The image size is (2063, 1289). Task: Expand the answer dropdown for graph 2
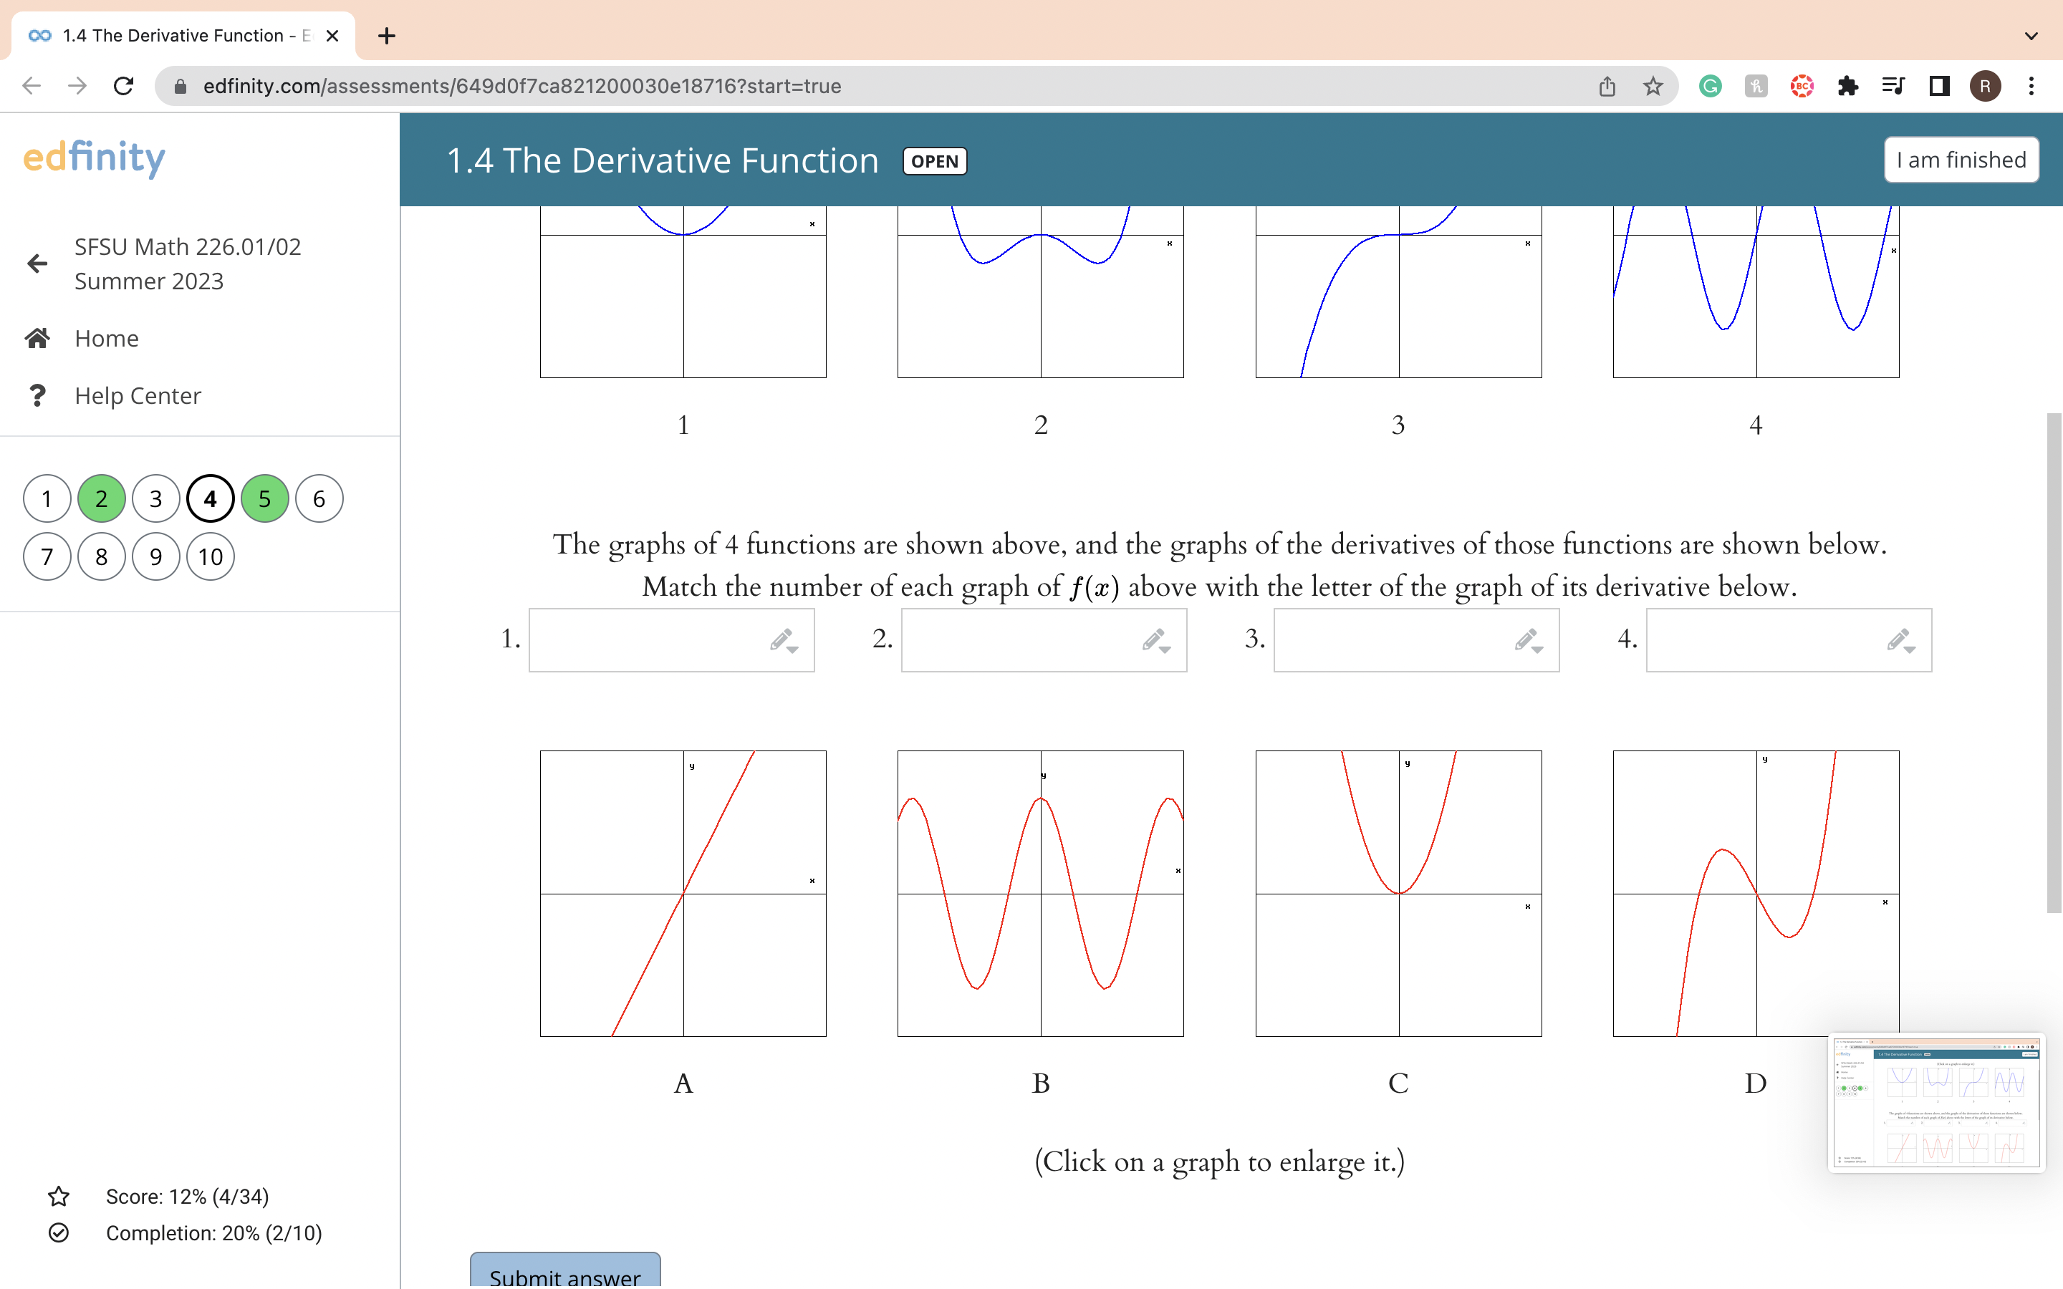click(1165, 648)
